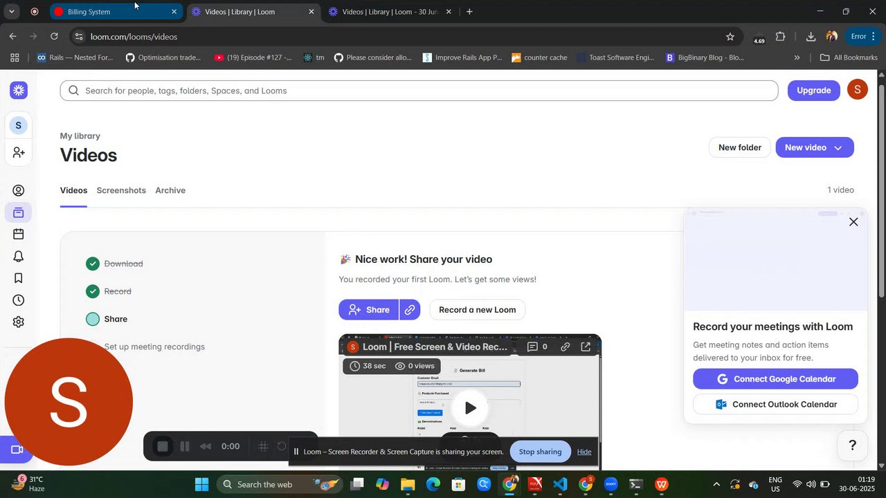Open video in new tab icon
Image resolution: width=886 pixels, height=498 pixels.
tap(586, 347)
